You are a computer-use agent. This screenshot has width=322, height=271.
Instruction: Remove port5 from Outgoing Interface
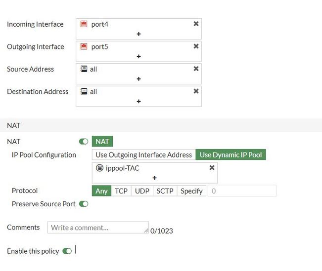point(196,46)
